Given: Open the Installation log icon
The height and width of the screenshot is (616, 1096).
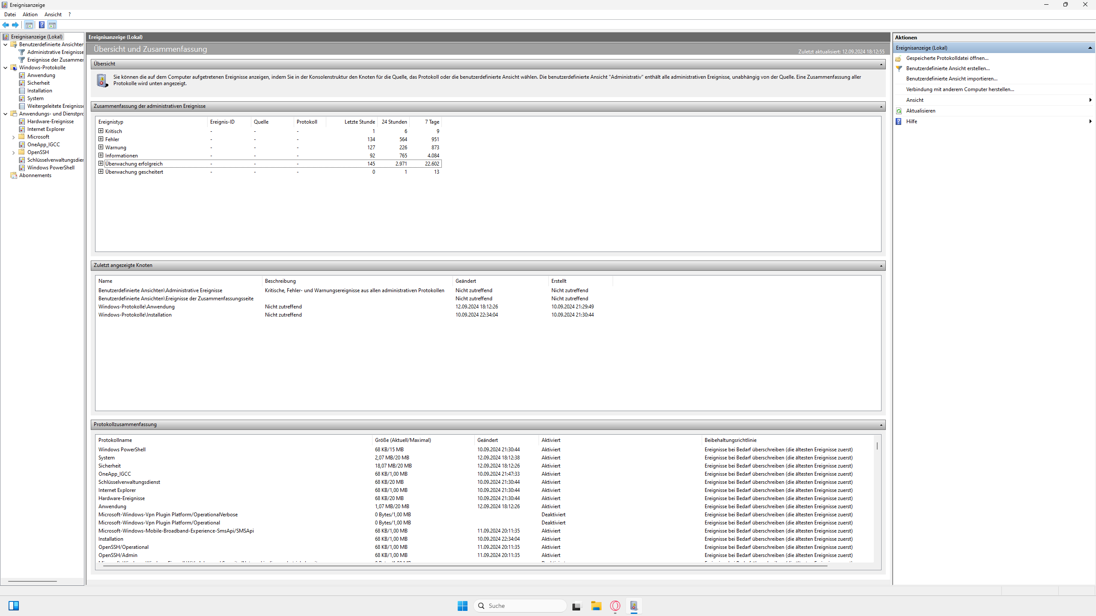Looking at the screenshot, I should pyautogui.click(x=22, y=91).
